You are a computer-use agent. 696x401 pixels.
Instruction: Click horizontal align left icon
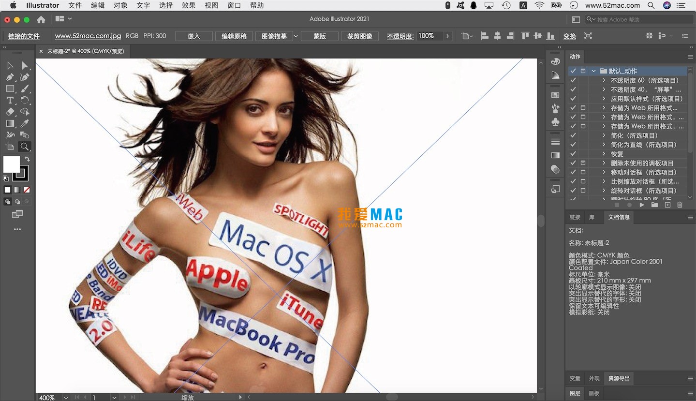[485, 36]
